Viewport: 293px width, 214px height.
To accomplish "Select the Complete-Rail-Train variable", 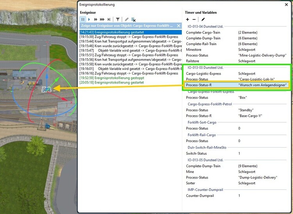I will click(236, 44).
